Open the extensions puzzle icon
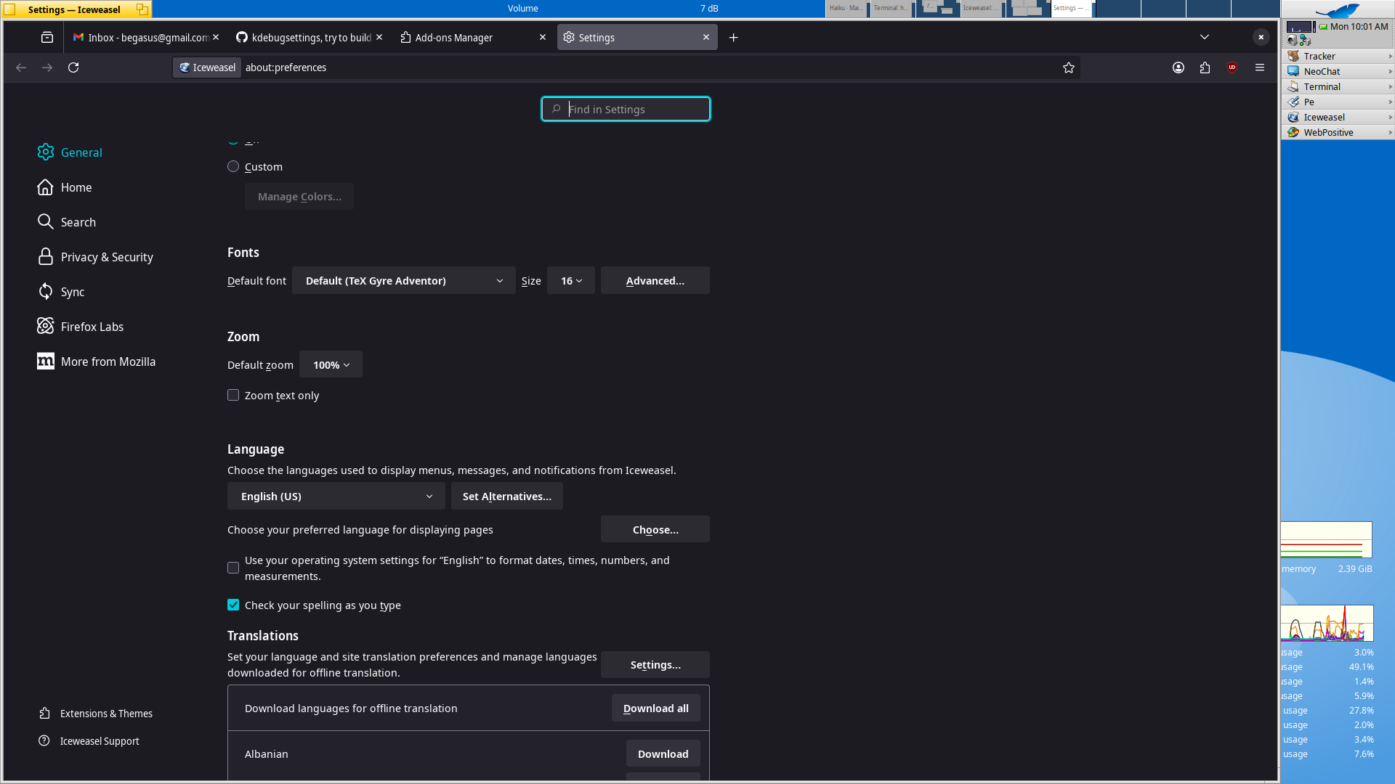This screenshot has width=1395, height=784. click(1205, 68)
